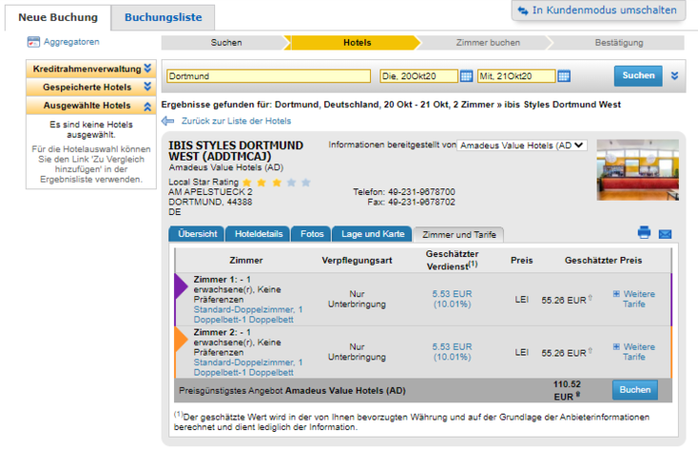Image resolution: width=698 pixels, height=451 pixels.
Task: Click plus icon for Zimmer 2 Weitere Tarife
Action: tap(616, 347)
